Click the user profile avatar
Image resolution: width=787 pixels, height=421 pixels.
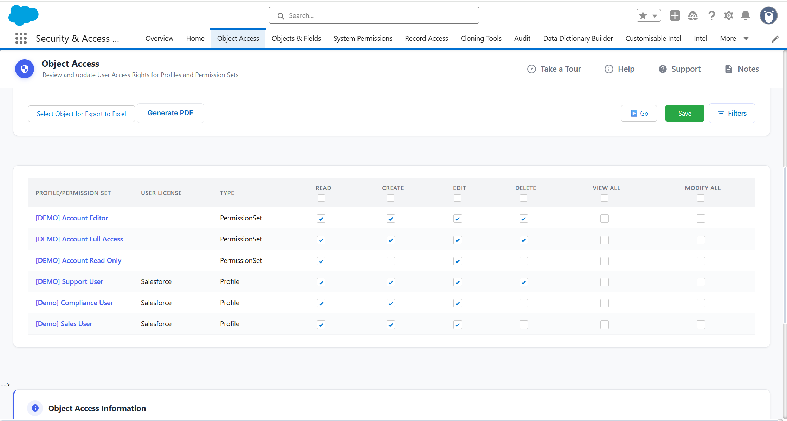768,15
